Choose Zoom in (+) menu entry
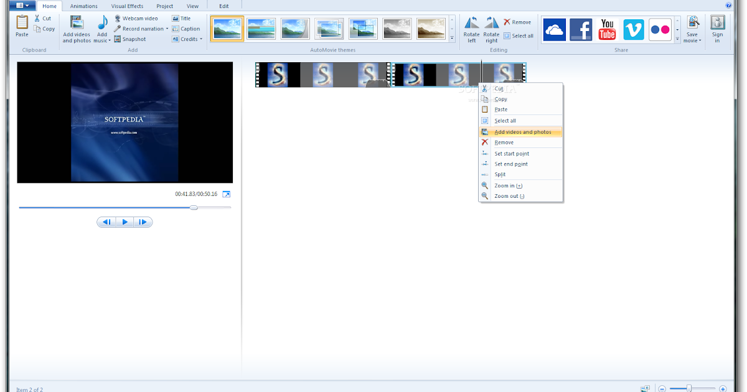The image size is (747, 392). 521,185
